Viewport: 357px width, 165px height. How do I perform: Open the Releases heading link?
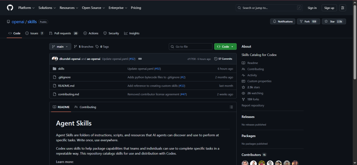coord(248,117)
